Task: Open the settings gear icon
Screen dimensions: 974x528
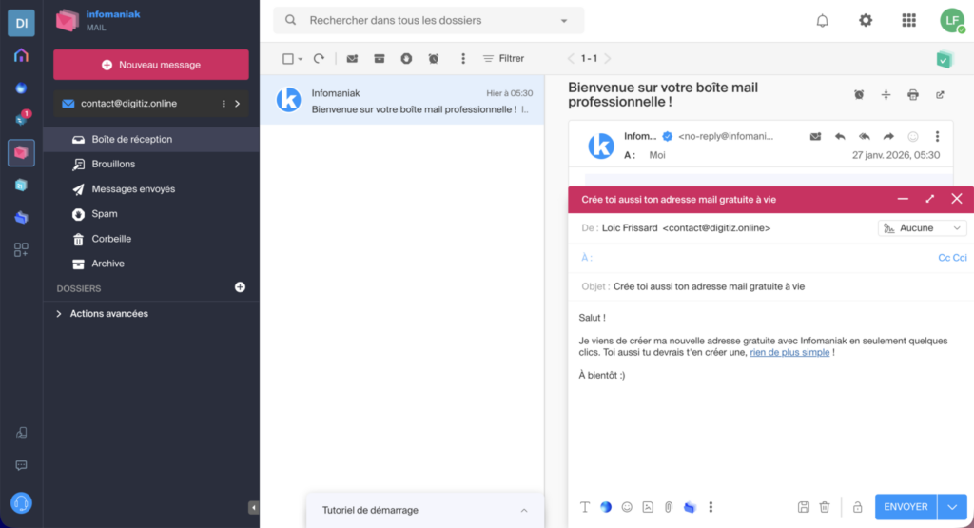Action: click(x=866, y=21)
